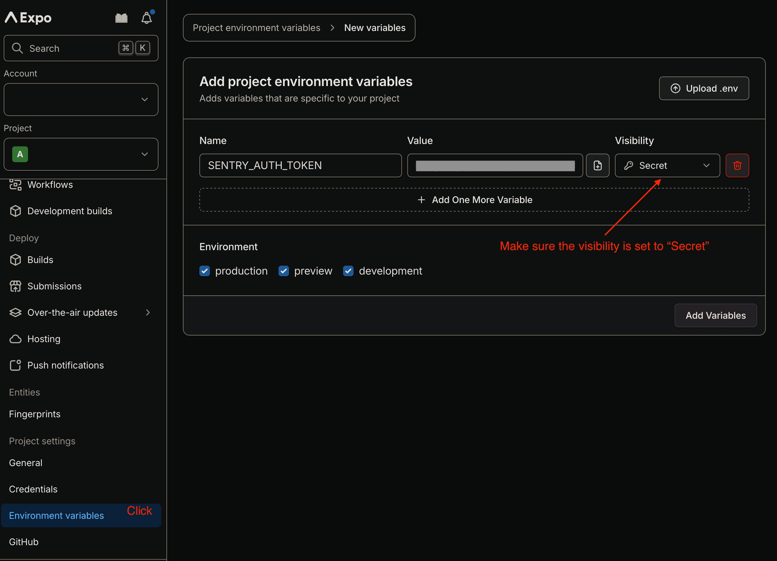Open Development builds from the sidebar
Screen dimensions: 777x561
pyautogui.click(x=70, y=211)
